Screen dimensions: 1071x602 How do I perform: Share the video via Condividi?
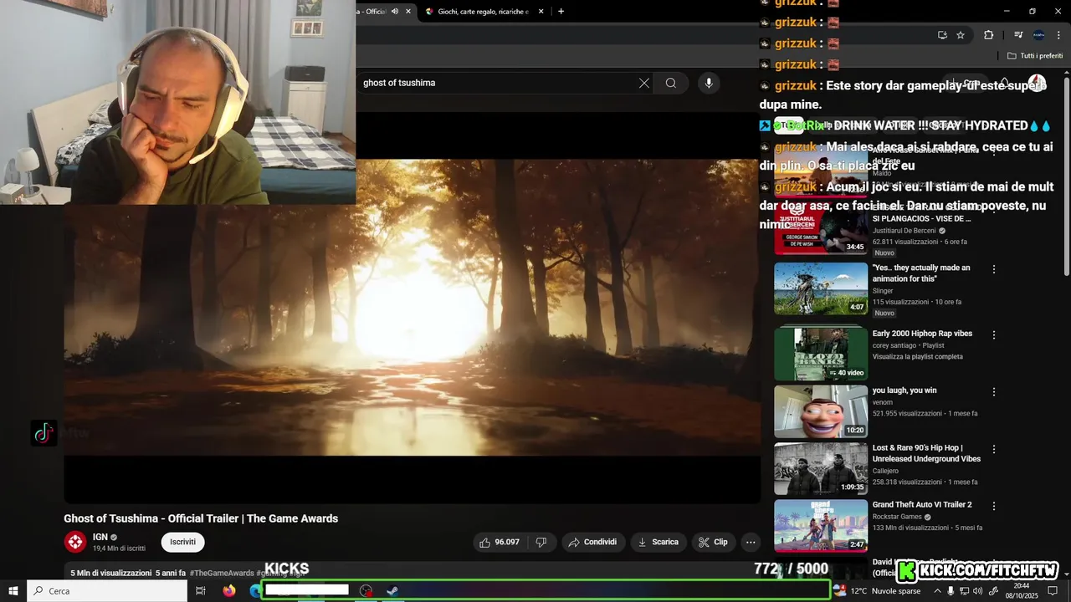coord(592,542)
